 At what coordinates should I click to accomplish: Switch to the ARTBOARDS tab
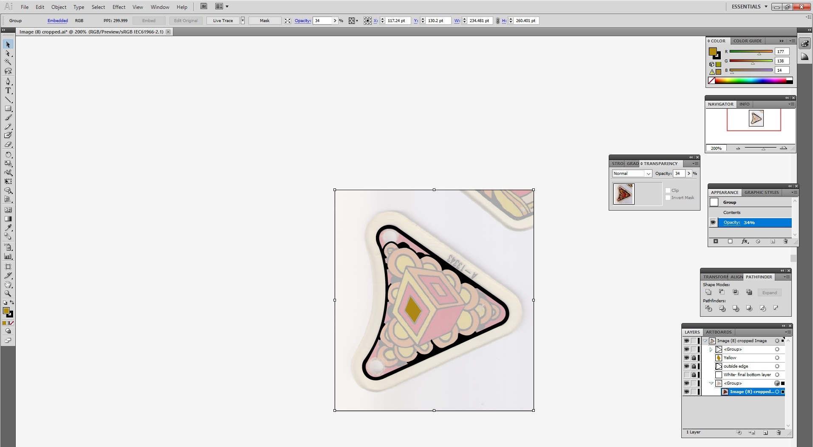719,332
